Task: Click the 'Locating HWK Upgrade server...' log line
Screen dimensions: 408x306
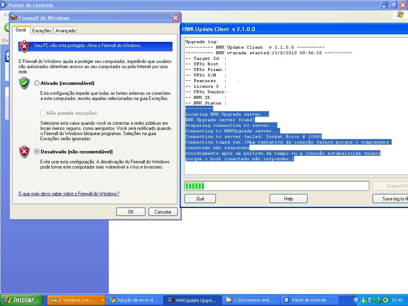Action: pyautogui.click(x=227, y=114)
